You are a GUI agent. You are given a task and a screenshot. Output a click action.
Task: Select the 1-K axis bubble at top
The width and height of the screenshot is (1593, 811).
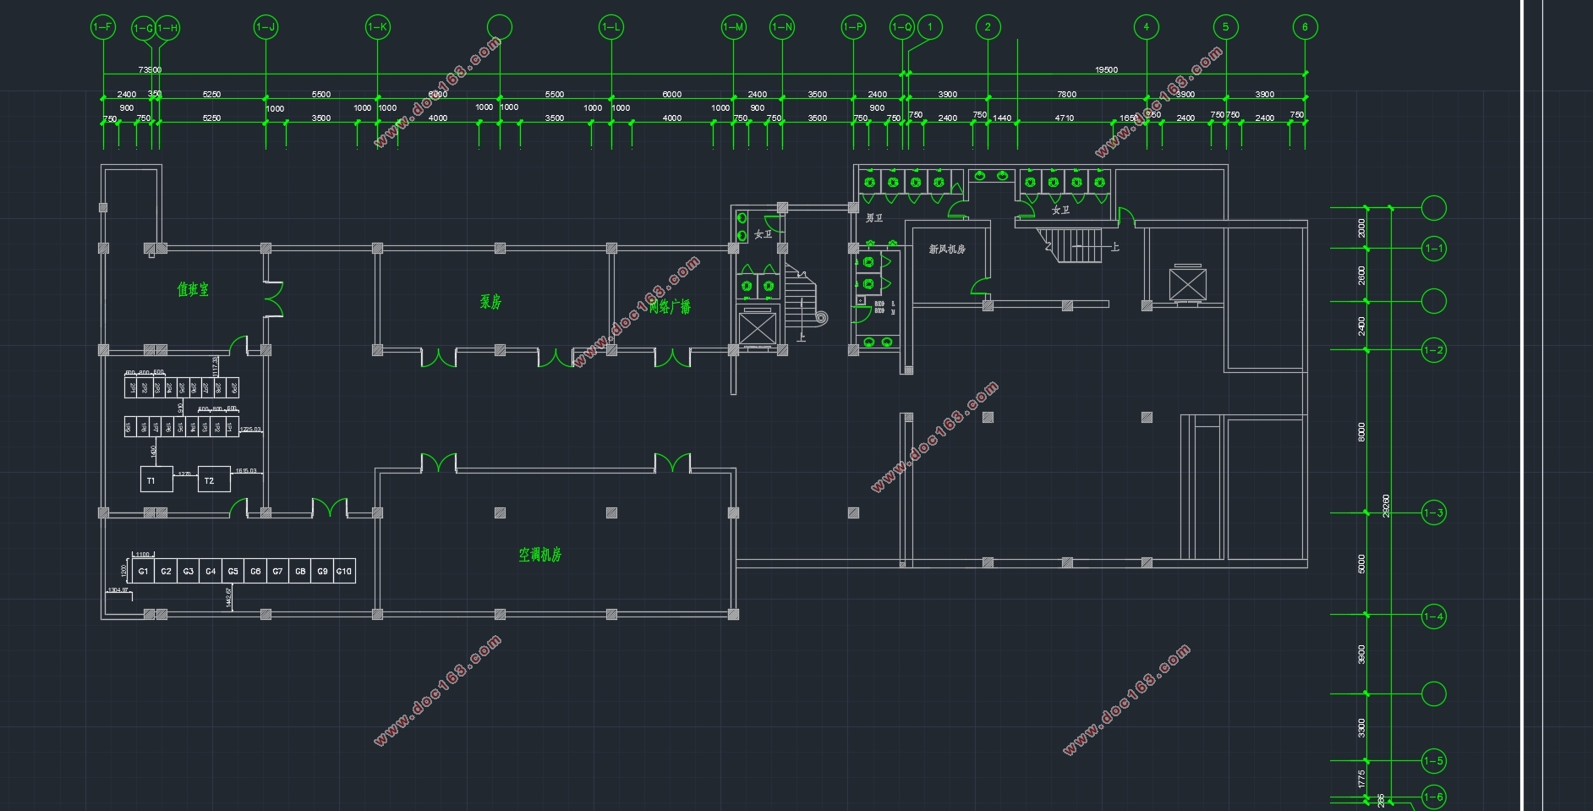pos(377,28)
